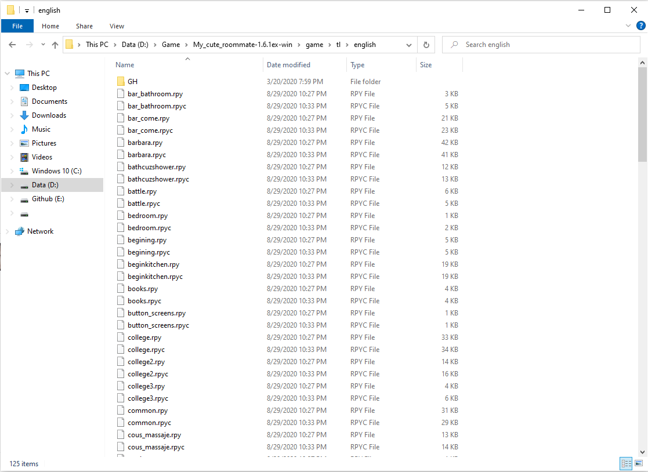Select file bedroom.rpyc
The image size is (648, 472).
tap(149, 227)
